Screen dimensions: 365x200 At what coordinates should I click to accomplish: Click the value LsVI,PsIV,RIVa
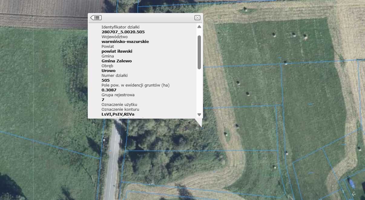point(118,114)
